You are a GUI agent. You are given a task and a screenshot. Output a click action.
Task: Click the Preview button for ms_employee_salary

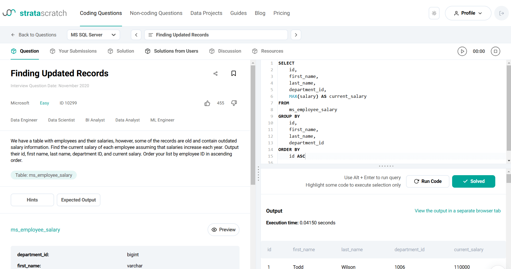pyautogui.click(x=224, y=230)
